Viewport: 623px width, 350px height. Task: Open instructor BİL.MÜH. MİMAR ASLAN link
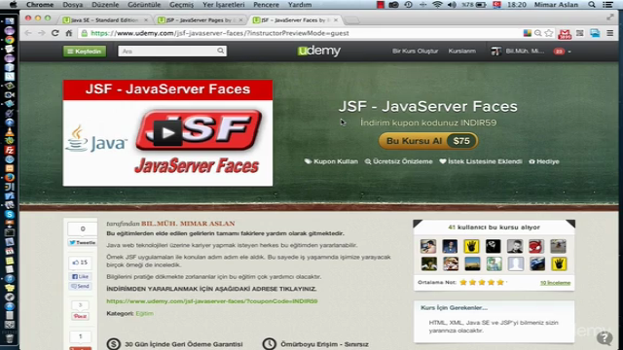(188, 224)
